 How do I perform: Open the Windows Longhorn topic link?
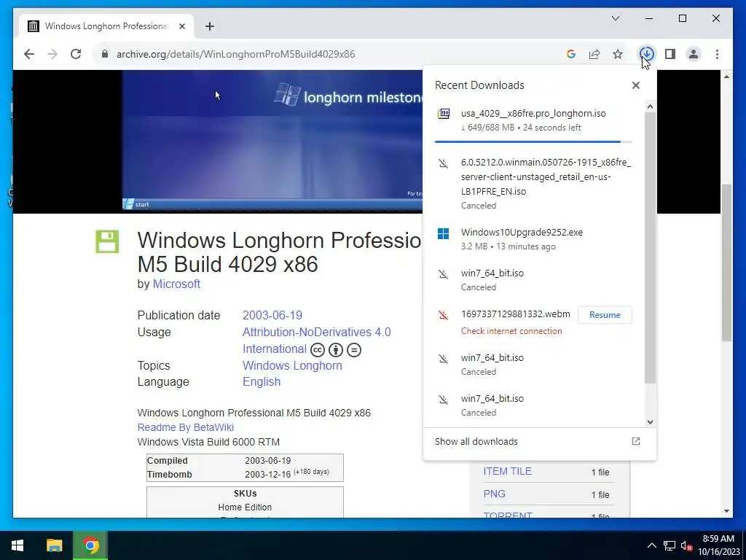point(292,365)
